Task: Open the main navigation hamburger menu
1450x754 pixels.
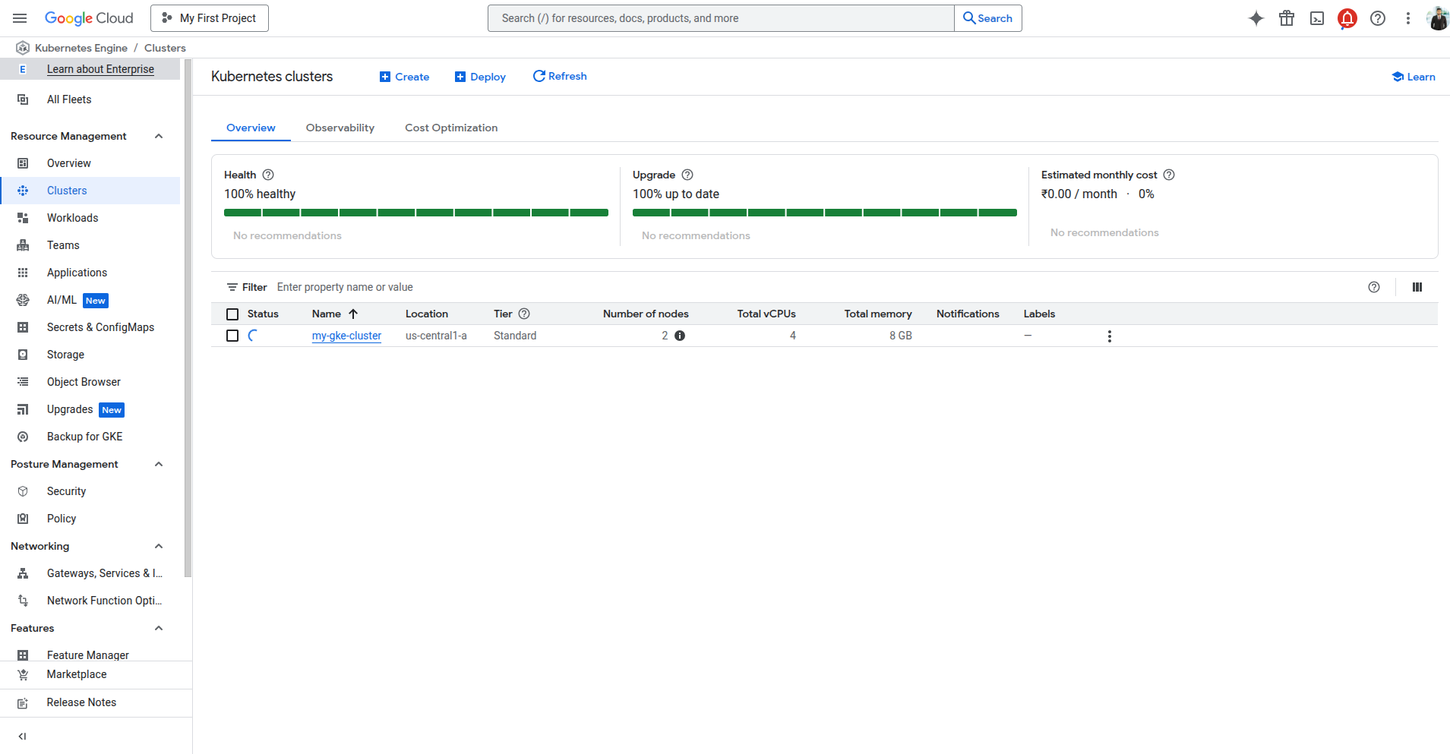Action: [x=21, y=18]
